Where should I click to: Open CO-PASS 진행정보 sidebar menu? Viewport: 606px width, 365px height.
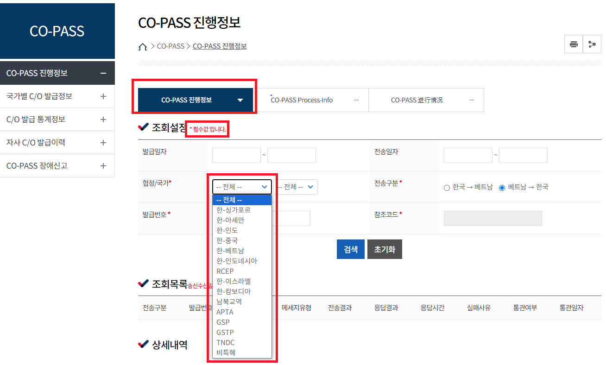pos(57,73)
